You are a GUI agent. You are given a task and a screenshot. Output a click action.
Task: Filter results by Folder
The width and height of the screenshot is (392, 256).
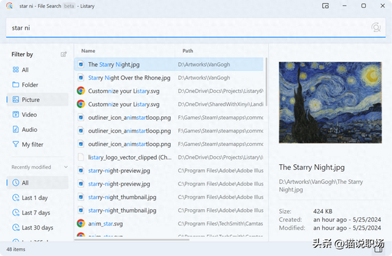(x=37, y=85)
